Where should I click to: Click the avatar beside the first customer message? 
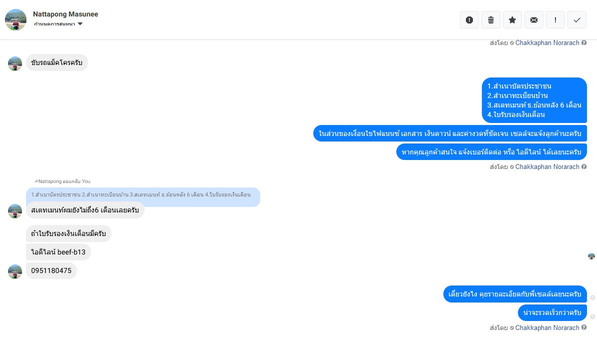pyautogui.click(x=15, y=63)
